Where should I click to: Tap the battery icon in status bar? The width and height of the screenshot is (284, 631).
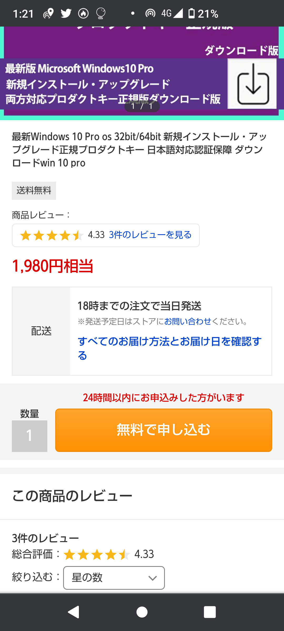tap(192, 13)
